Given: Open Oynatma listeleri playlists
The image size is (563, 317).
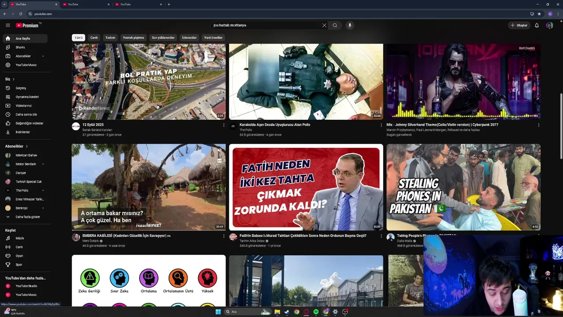Looking at the screenshot, I should pyautogui.click(x=25, y=97).
